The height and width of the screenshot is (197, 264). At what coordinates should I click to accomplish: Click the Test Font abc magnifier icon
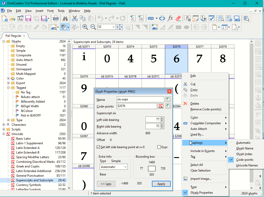pyautogui.click(x=221, y=18)
